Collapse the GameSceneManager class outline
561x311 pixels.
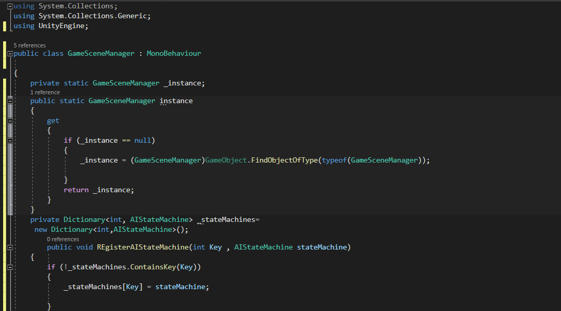tap(10, 54)
